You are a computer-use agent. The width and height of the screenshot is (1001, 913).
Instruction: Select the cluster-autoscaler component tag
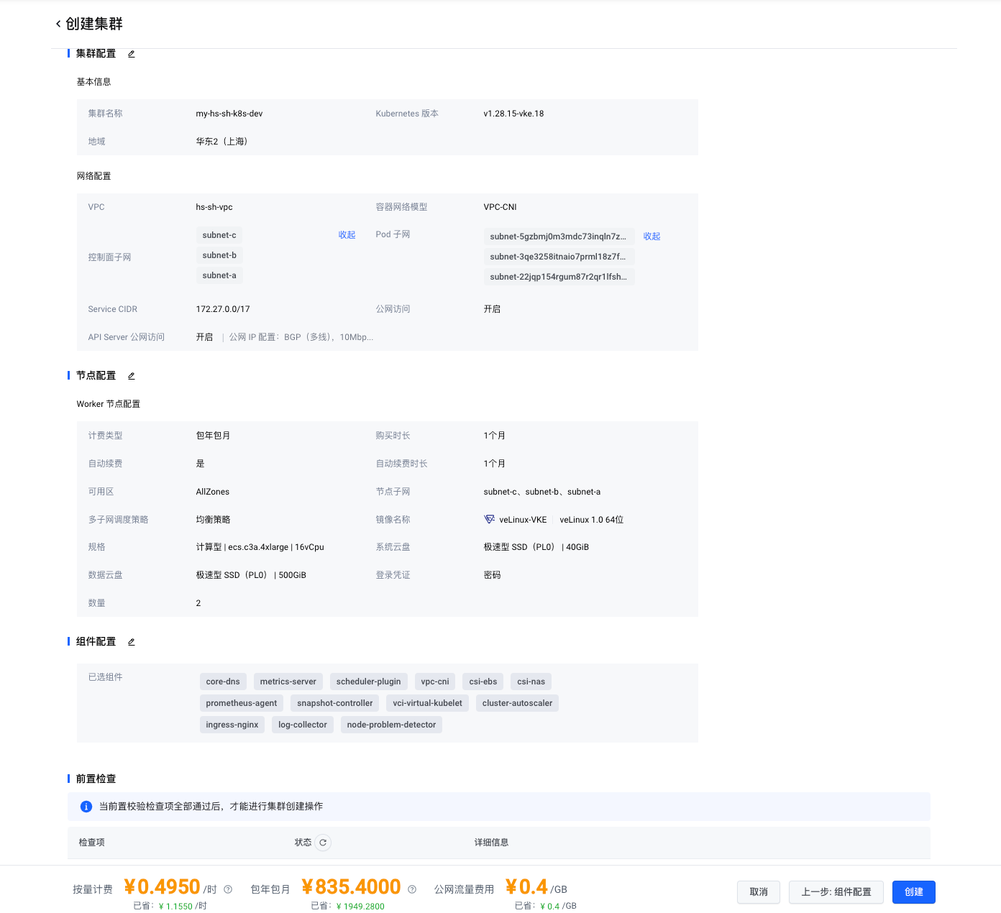pos(517,703)
